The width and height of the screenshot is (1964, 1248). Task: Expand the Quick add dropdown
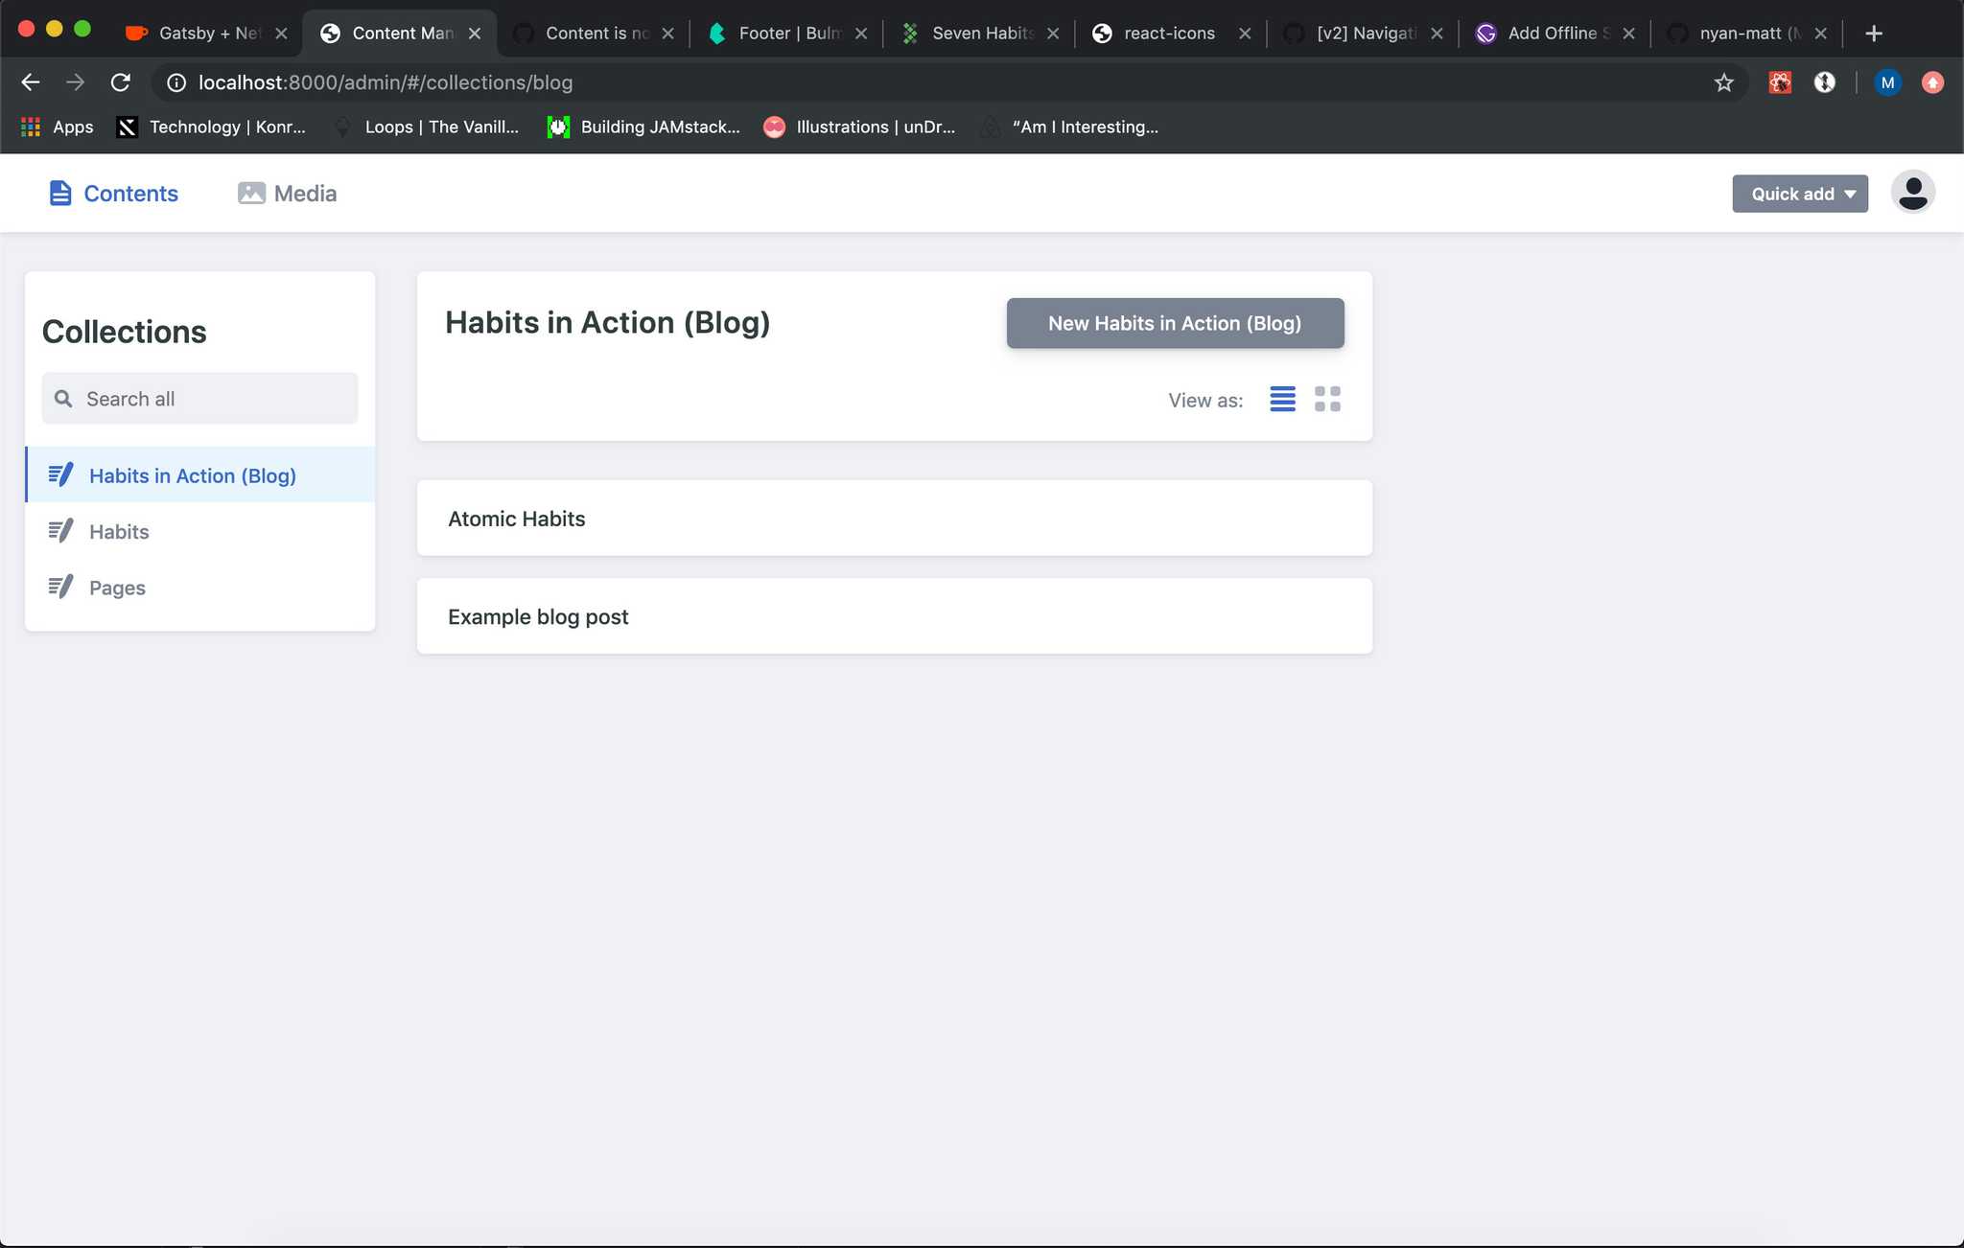(x=1800, y=194)
